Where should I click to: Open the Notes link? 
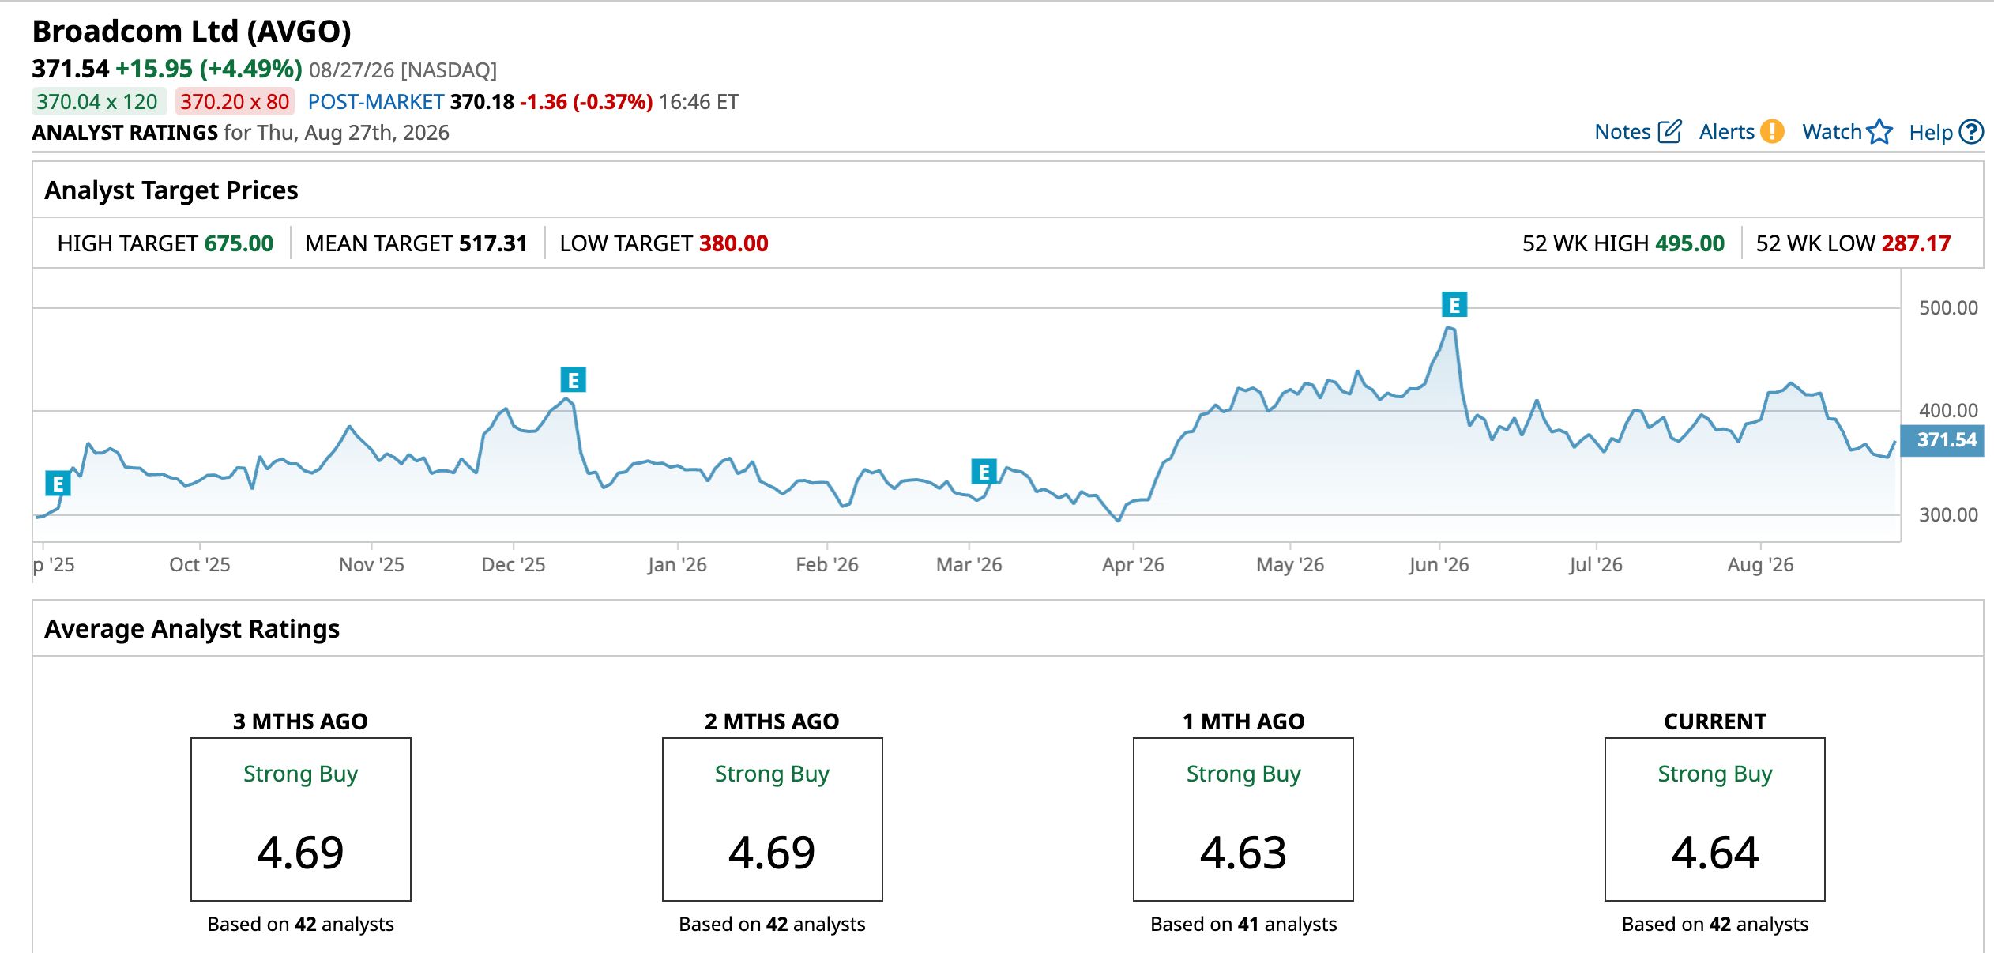coord(1623,132)
